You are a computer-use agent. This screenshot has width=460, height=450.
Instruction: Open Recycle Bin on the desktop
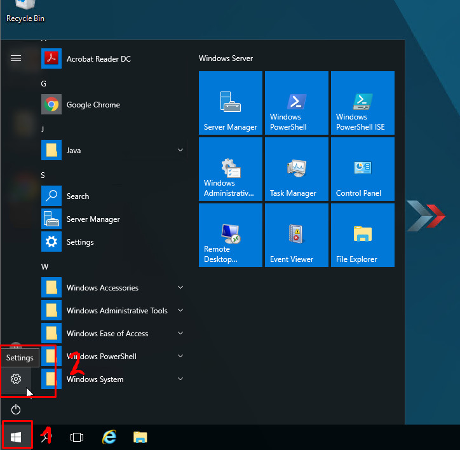(x=25, y=11)
